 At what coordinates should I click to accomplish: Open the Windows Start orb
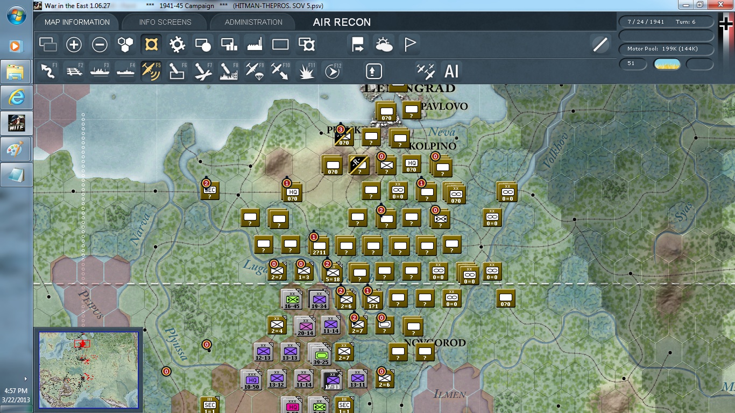(x=16, y=16)
